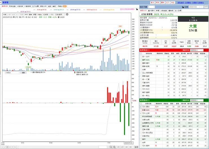Viewport: 209px width, 149px height.
Task: Click the 大賣 574 張 summary text
Action: click(193, 28)
